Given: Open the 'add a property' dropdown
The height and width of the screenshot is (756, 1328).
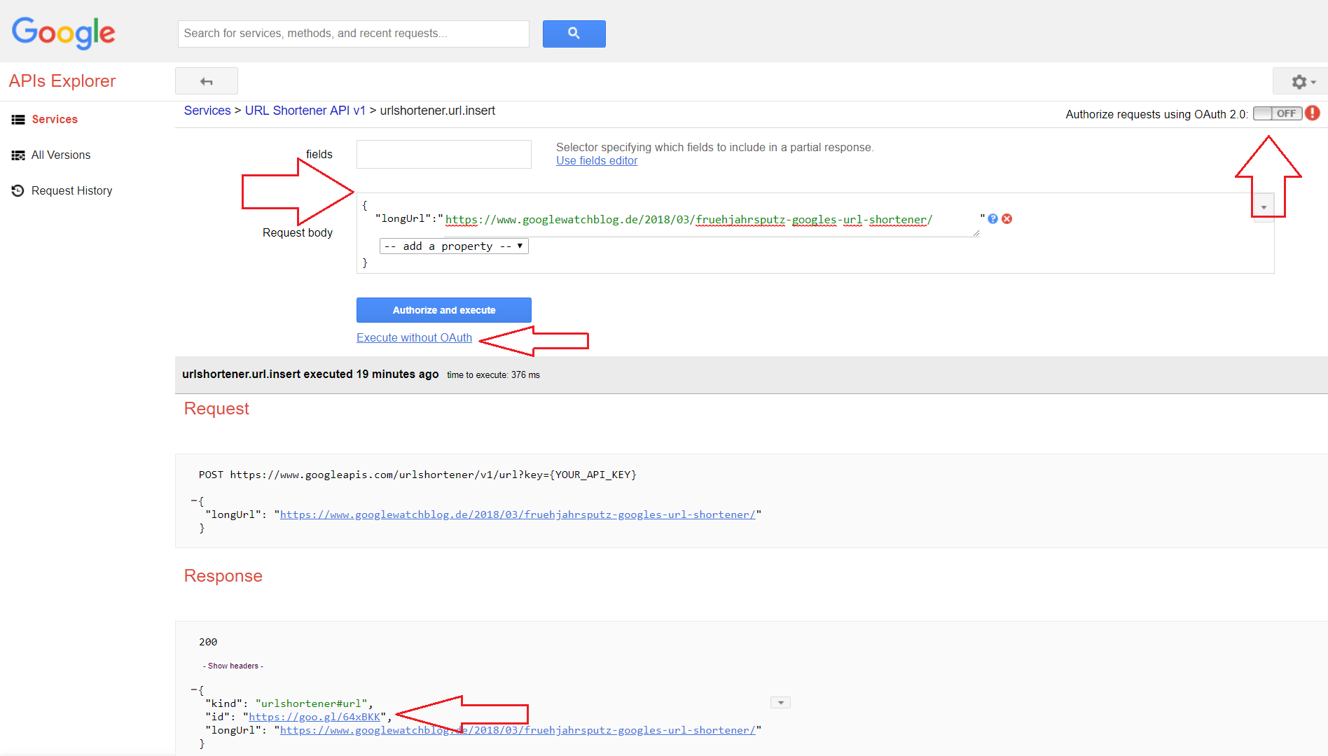Looking at the screenshot, I should (454, 246).
